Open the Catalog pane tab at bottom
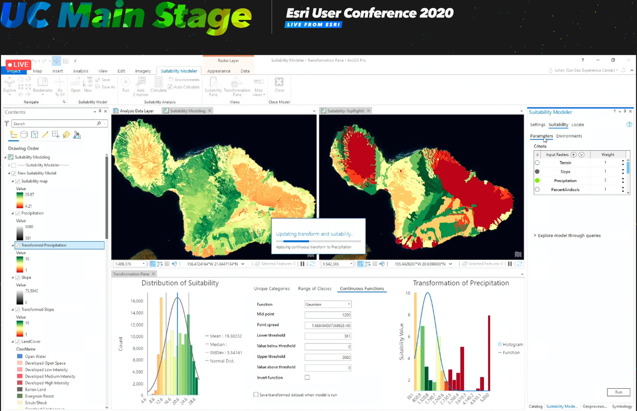 tap(536, 406)
